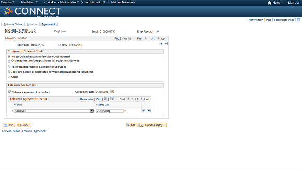Click End Date value 09/30/2015
302x170 pixels.
(x=75, y=45)
